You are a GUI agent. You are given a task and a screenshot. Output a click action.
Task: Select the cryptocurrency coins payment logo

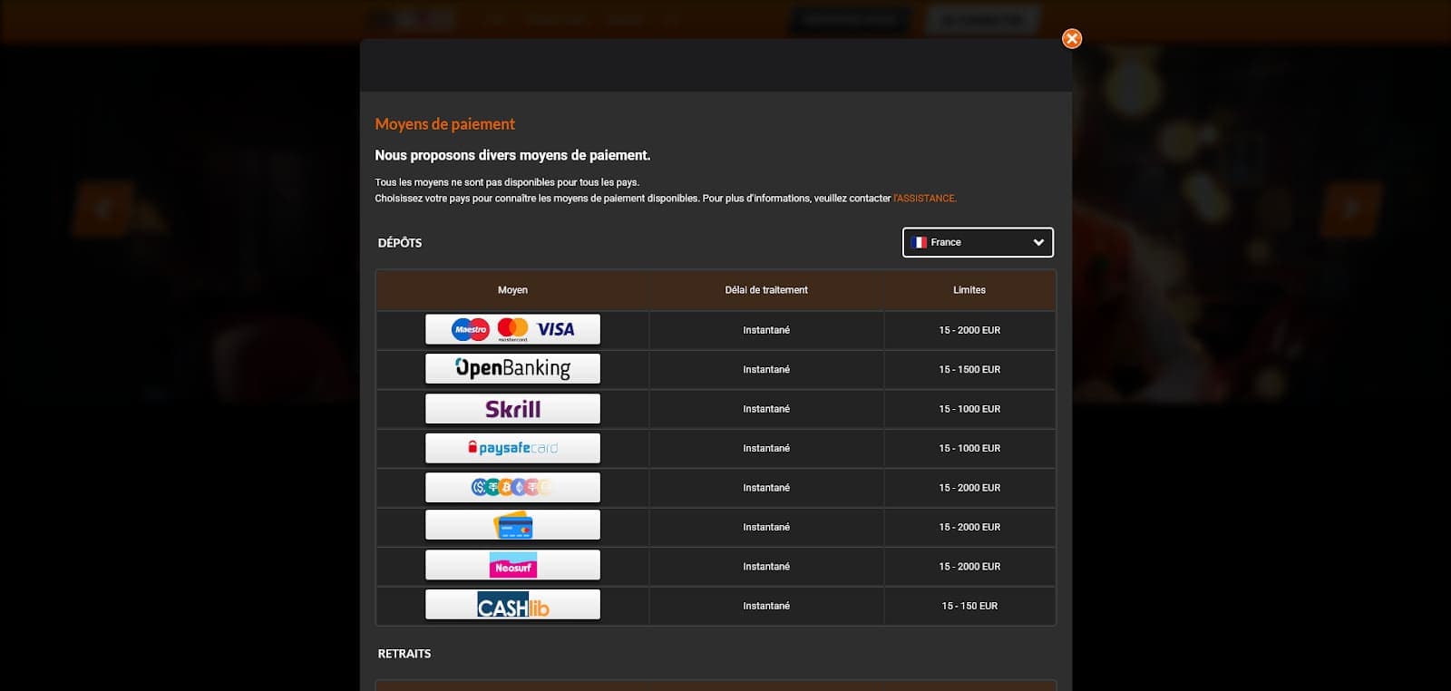pyautogui.click(x=512, y=487)
